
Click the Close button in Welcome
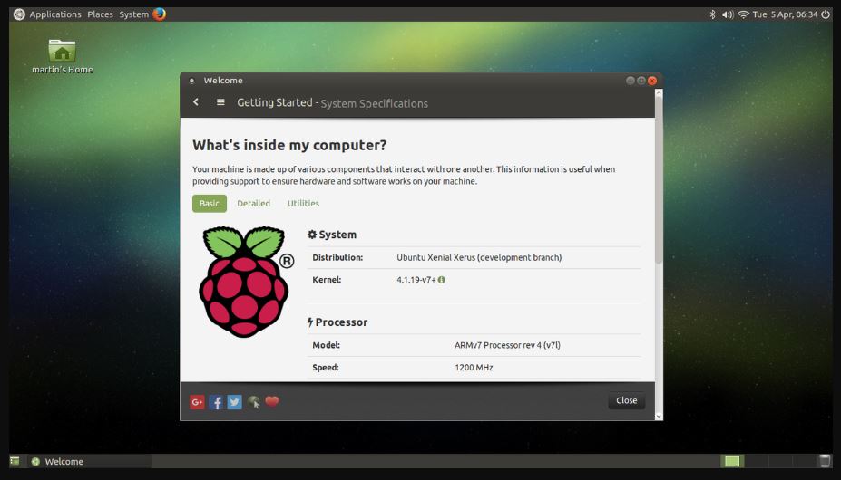[x=627, y=400]
